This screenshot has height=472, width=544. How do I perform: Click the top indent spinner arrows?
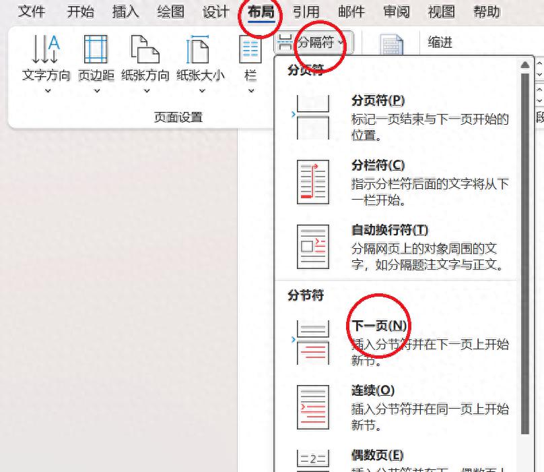(x=539, y=69)
